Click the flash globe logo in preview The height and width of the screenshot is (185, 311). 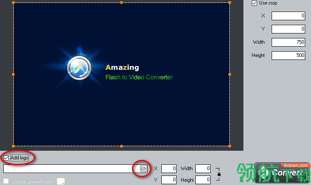[79, 68]
